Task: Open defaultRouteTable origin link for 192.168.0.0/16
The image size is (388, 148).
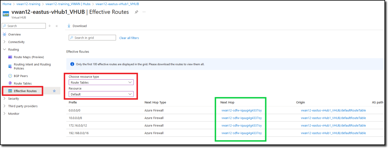Action: [x=333, y=133]
